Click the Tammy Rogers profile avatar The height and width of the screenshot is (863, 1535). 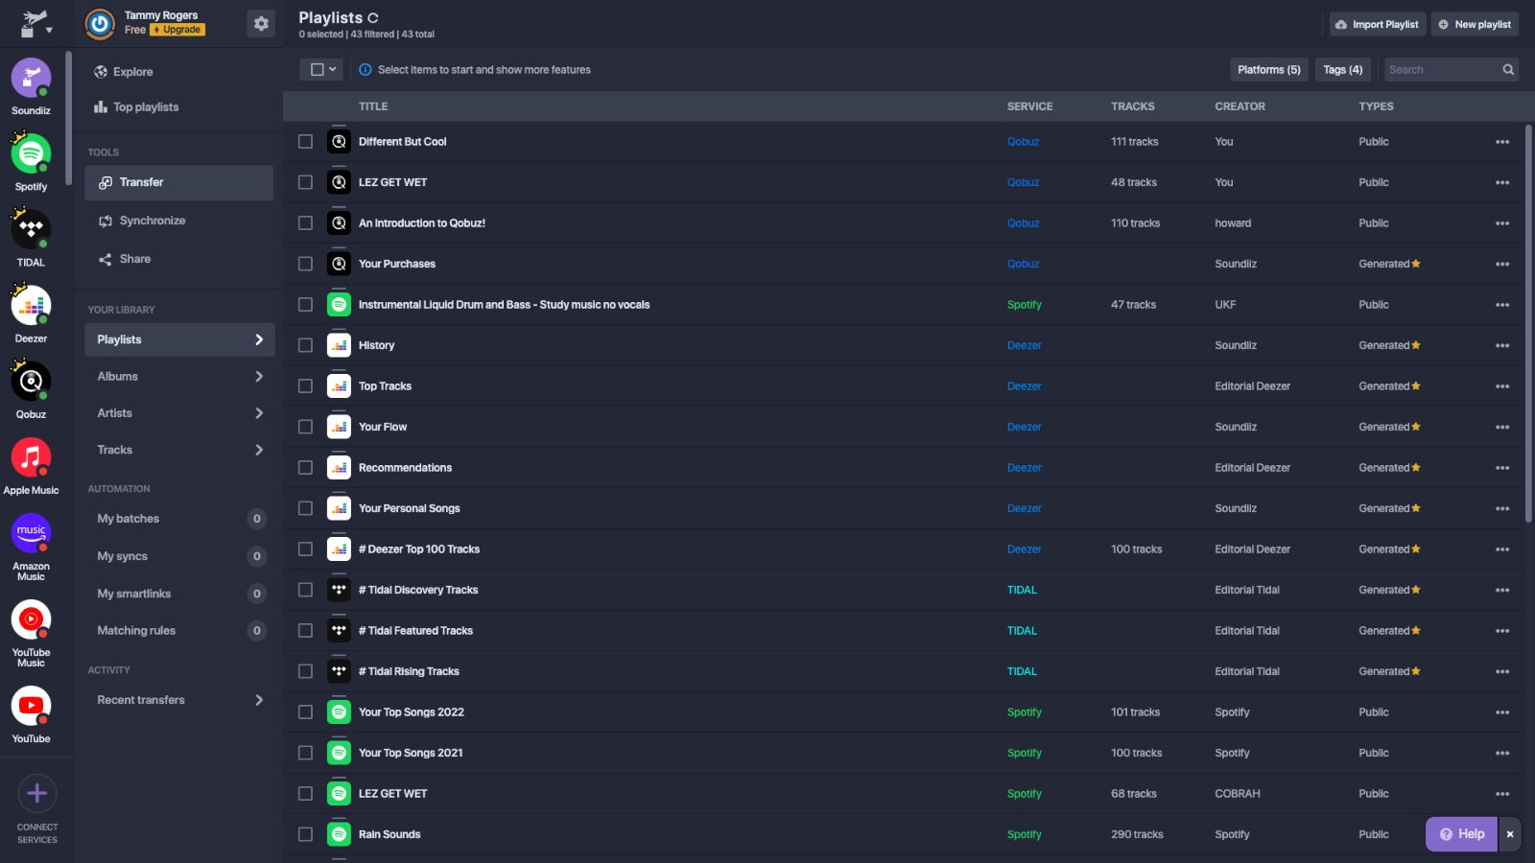point(100,23)
